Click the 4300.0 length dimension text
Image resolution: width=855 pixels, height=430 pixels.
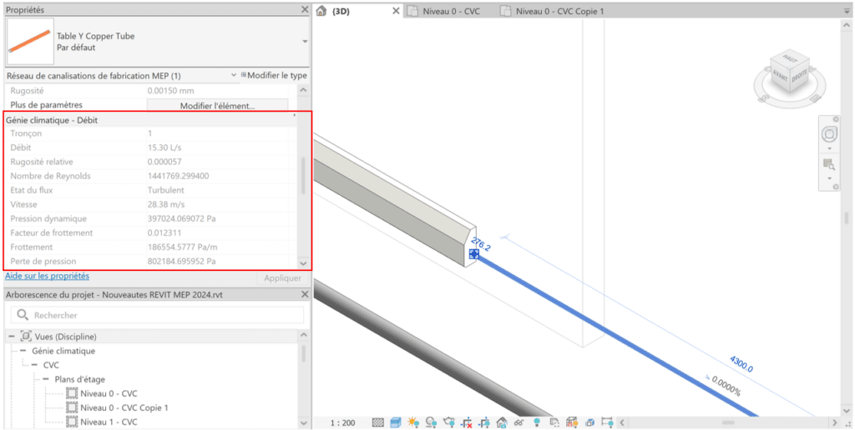pos(741,363)
